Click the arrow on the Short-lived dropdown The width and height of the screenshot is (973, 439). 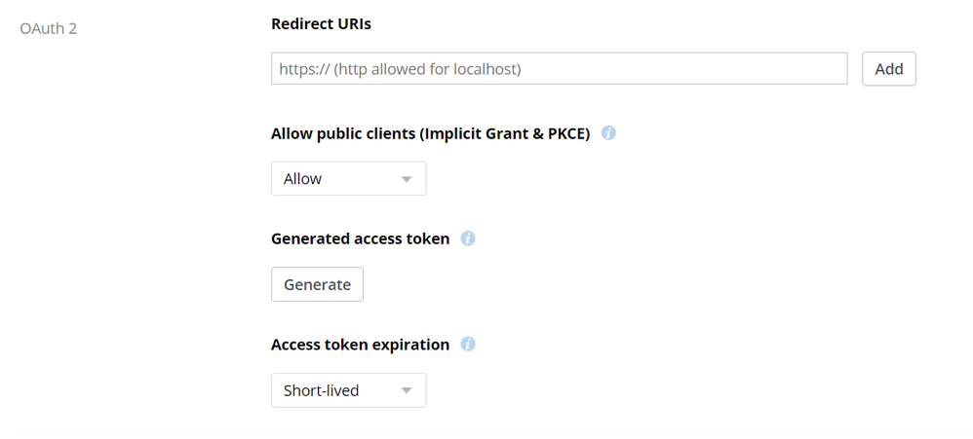pyautogui.click(x=407, y=391)
